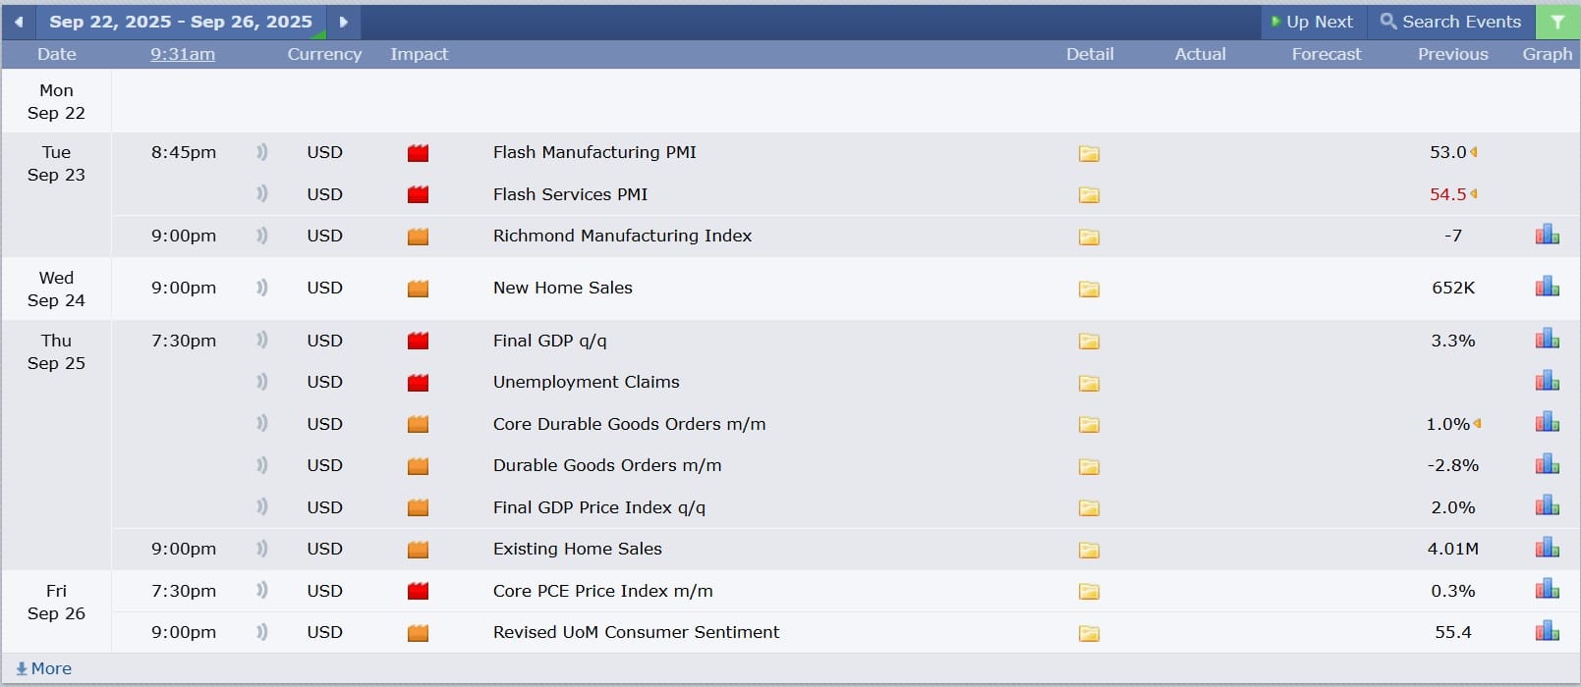1581x687 pixels.
Task: Click the Up Next button
Action: coord(1312,22)
